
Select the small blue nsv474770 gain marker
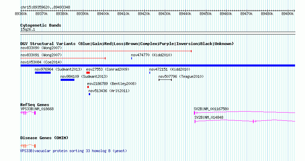132,58
